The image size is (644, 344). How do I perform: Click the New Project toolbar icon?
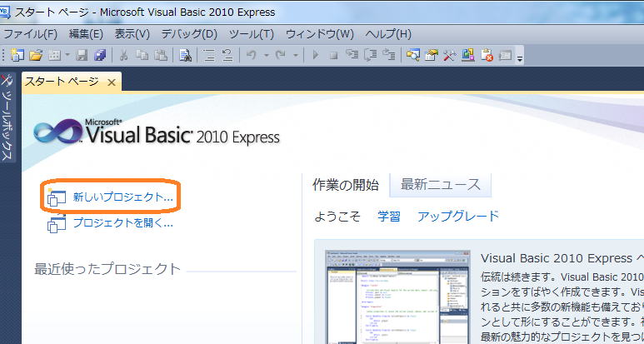tap(17, 56)
